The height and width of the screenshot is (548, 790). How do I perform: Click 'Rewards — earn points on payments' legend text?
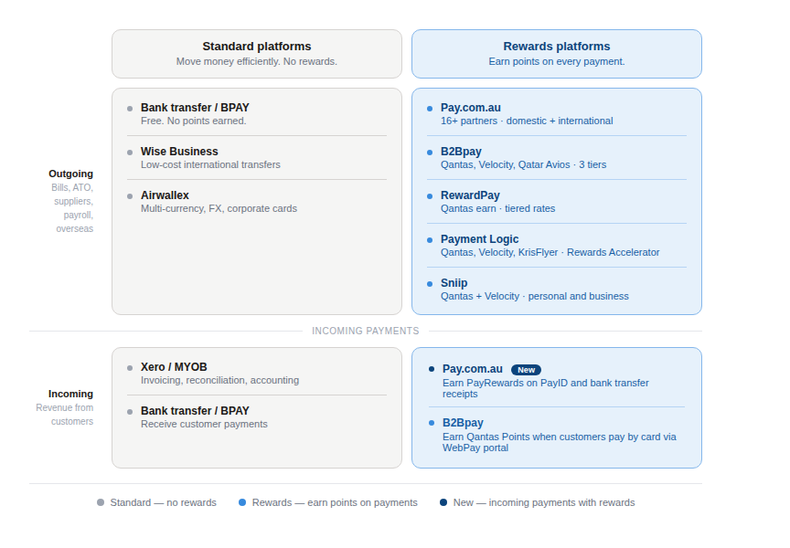pyautogui.click(x=335, y=502)
